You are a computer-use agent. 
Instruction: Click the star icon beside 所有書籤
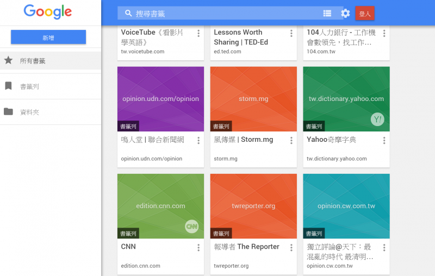click(8, 60)
